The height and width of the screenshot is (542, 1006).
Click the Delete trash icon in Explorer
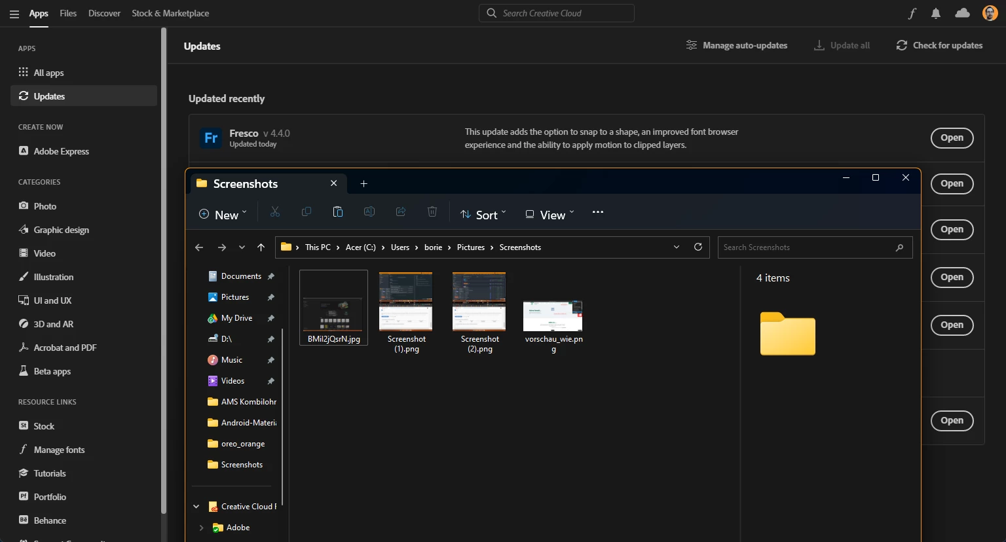tap(432, 212)
